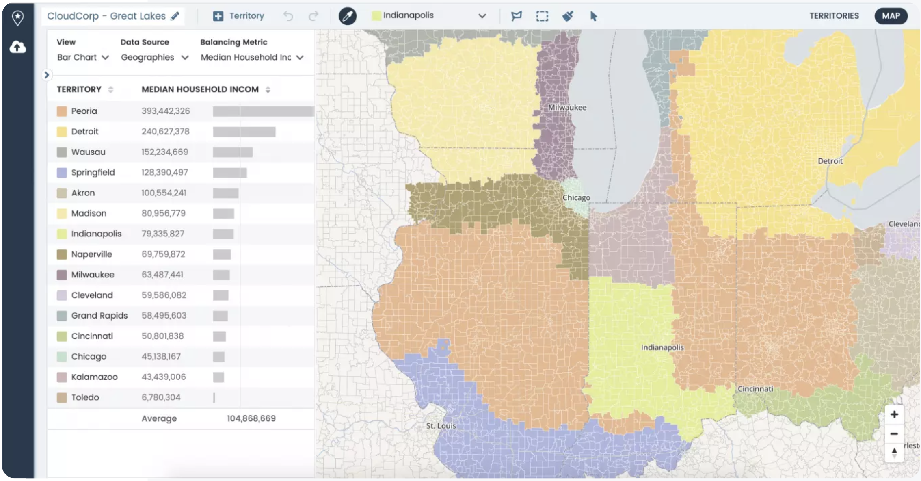Viewport: 921px width, 481px height.
Task: Select the paint brush tool
Action: [x=568, y=16]
